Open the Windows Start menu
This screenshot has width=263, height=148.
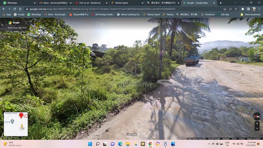(x=90, y=144)
